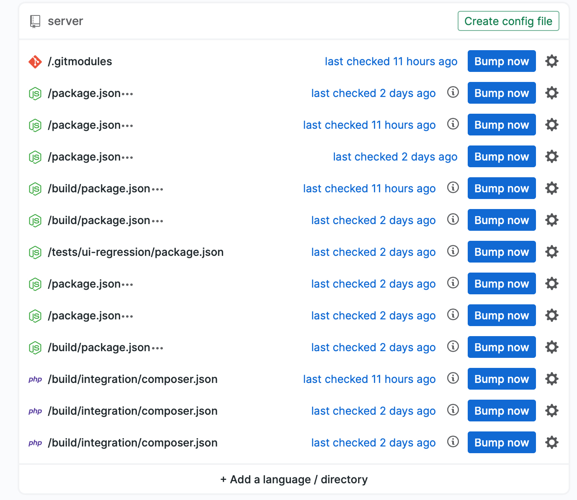The height and width of the screenshot is (500, 577).
Task: Expand ellipsis on /build/package.json checked 11 hours ago
Action: click(157, 189)
